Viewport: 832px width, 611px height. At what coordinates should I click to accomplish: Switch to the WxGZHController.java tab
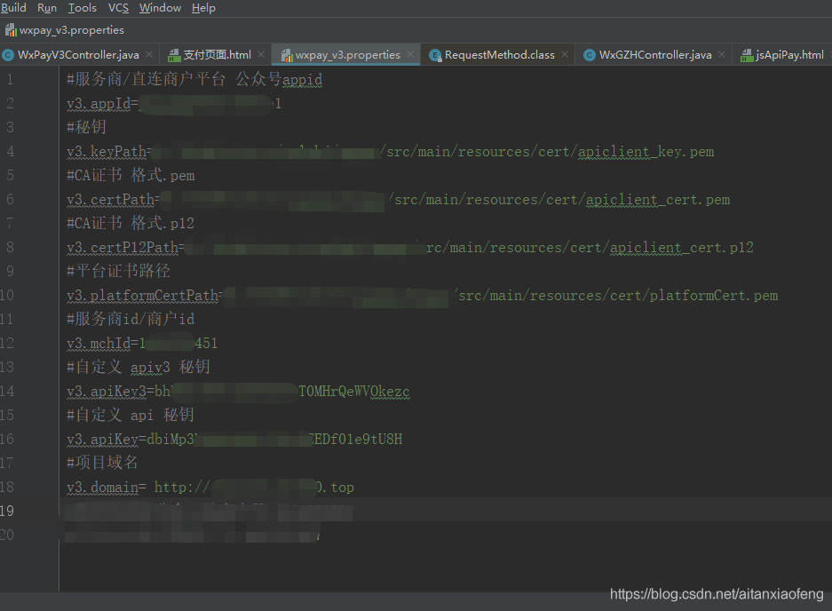pyautogui.click(x=654, y=55)
